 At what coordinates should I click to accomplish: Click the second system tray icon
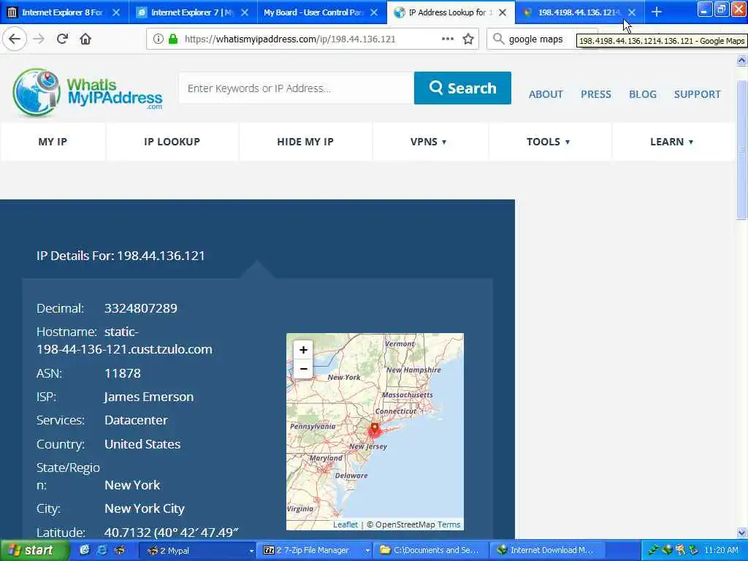[668, 550]
